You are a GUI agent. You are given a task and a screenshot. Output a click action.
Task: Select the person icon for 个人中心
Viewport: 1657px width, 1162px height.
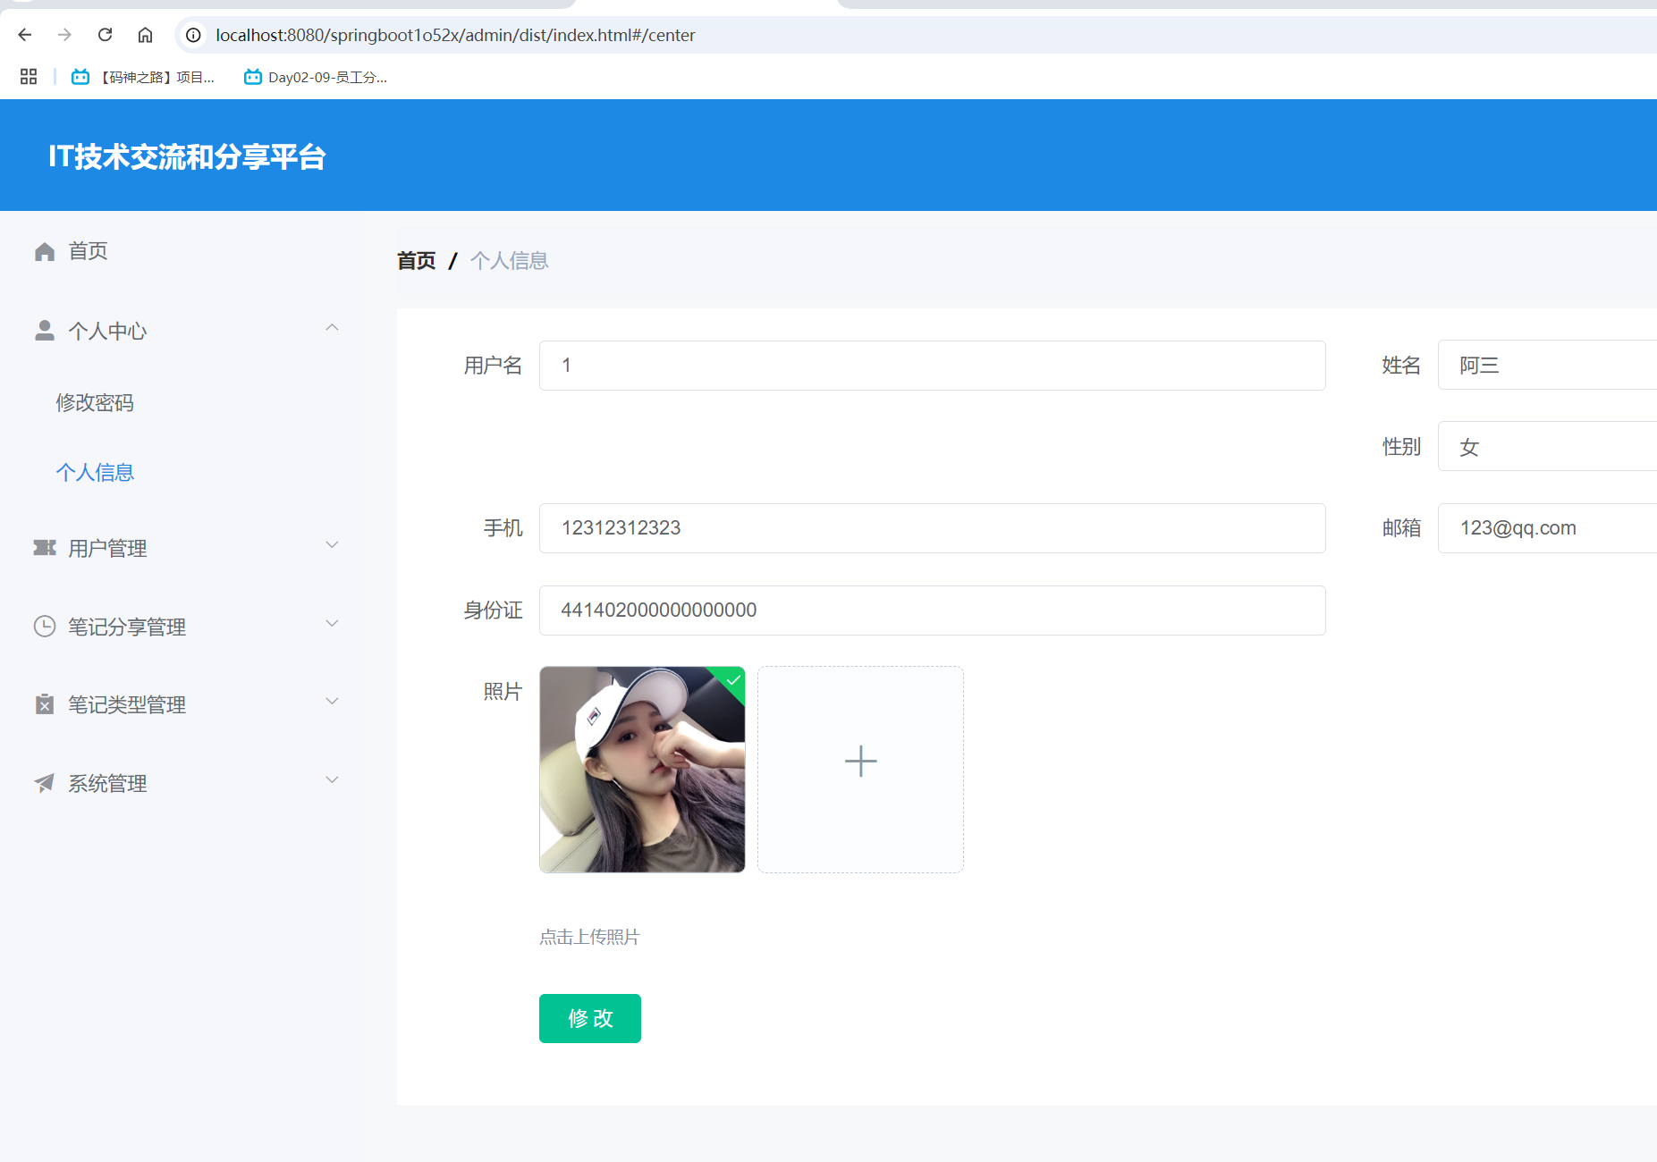point(45,330)
